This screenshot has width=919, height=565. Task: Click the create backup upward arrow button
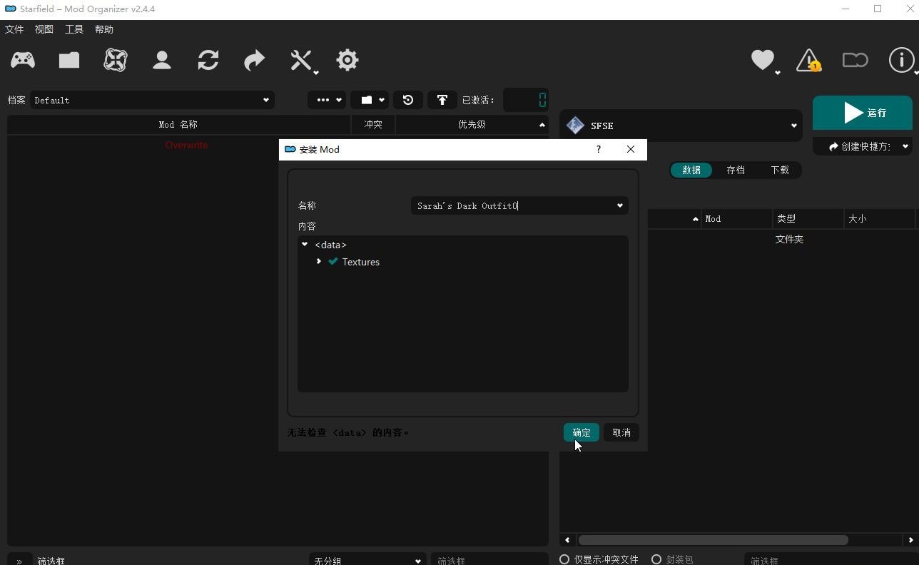tap(442, 100)
